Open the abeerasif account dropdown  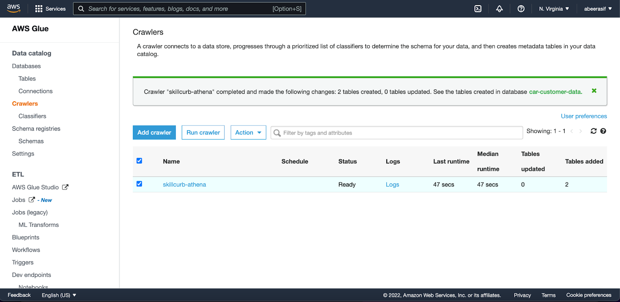598,9
